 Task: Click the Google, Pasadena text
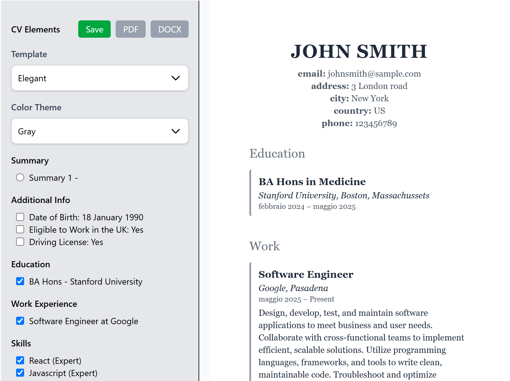coord(293,288)
